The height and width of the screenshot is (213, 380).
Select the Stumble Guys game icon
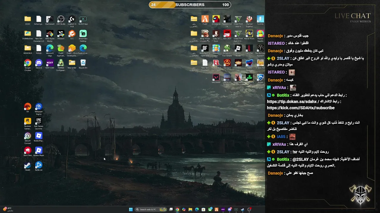point(216,51)
